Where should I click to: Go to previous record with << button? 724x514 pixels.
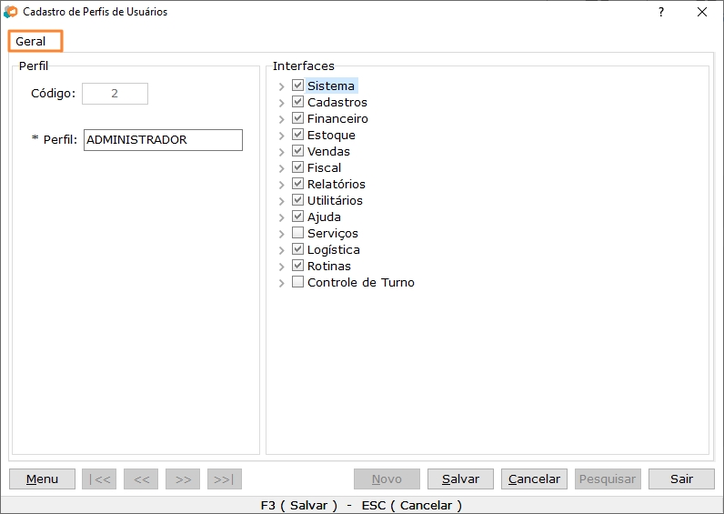[141, 479]
